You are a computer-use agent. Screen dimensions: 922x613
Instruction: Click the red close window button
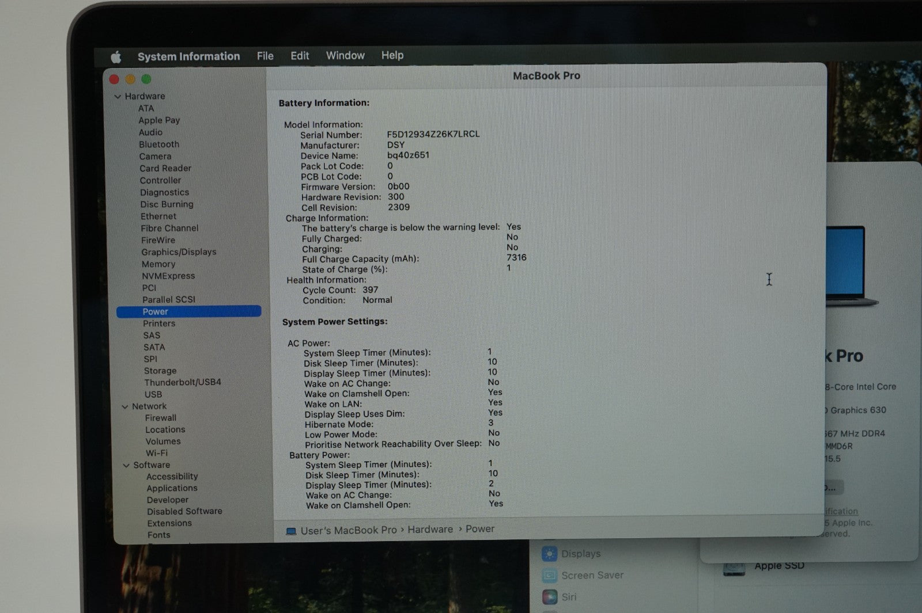point(114,79)
